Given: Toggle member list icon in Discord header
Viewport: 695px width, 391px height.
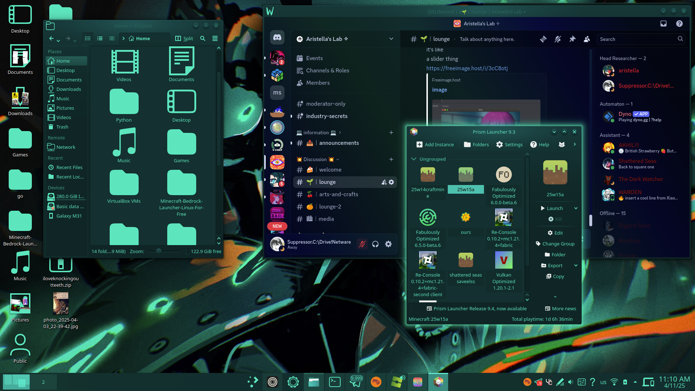Looking at the screenshot, I should click(587, 39).
